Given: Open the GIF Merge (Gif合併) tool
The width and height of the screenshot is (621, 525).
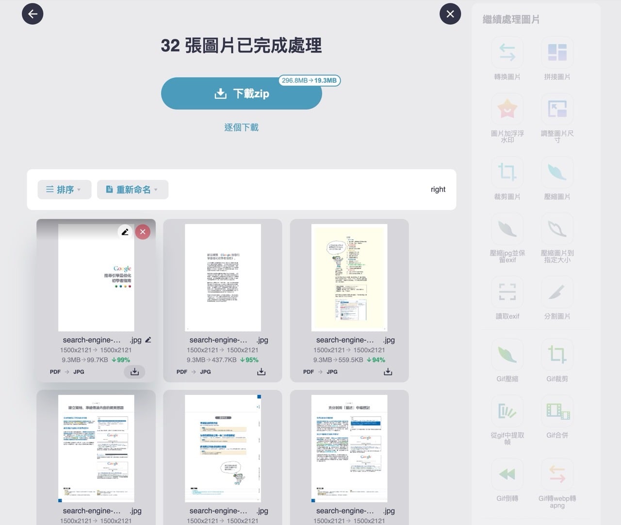Looking at the screenshot, I should [x=557, y=411].
